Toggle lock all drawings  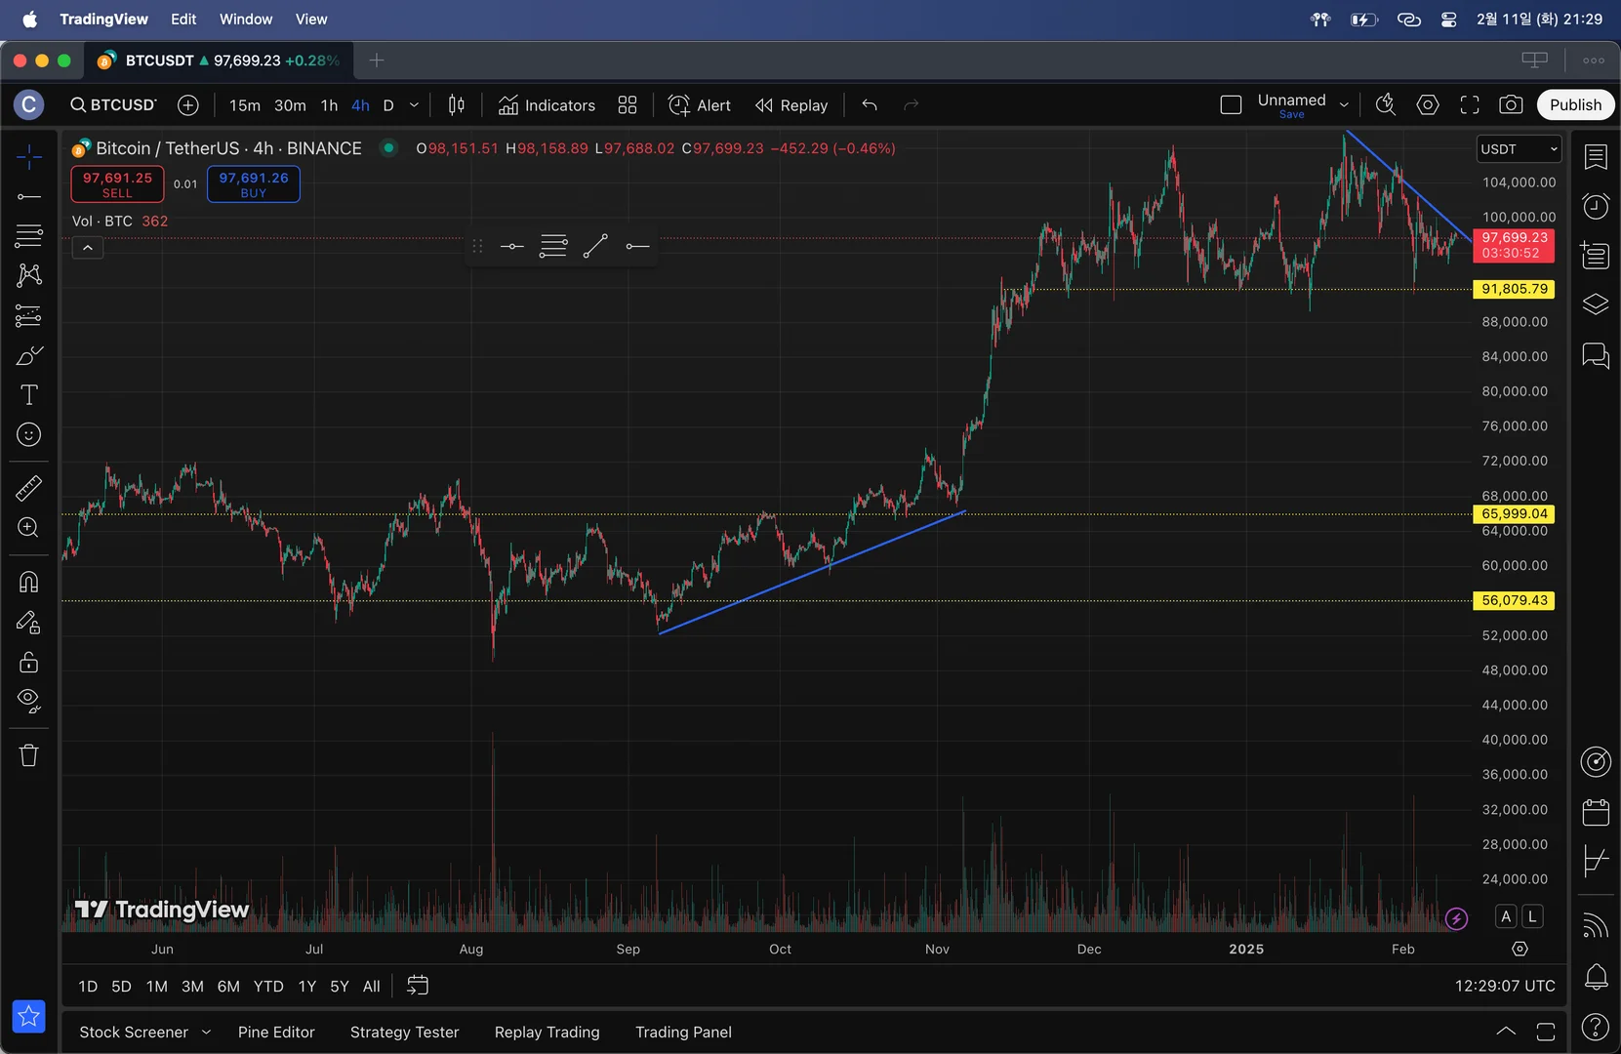[x=29, y=663]
